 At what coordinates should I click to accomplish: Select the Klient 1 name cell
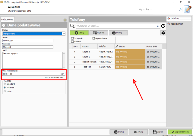[x=89, y=57]
